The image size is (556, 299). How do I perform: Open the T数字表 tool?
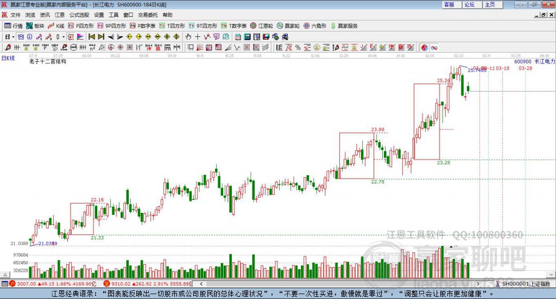click(233, 26)
